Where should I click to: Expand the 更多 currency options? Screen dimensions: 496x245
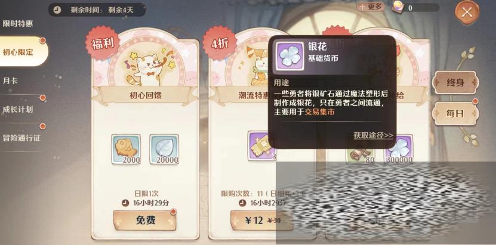point(371,7)
